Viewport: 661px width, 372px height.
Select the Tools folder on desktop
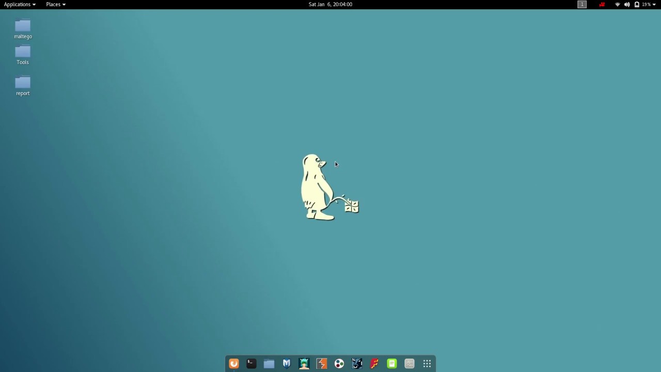pos(23,55)
